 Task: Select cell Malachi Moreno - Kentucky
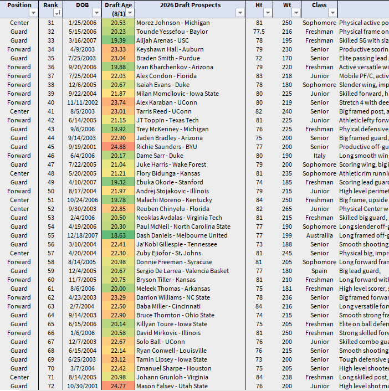[190, 200]
